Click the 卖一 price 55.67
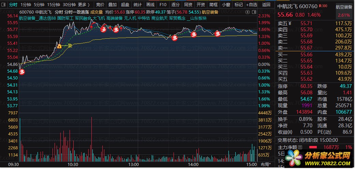356x169 pixels. tap(307, 48)
